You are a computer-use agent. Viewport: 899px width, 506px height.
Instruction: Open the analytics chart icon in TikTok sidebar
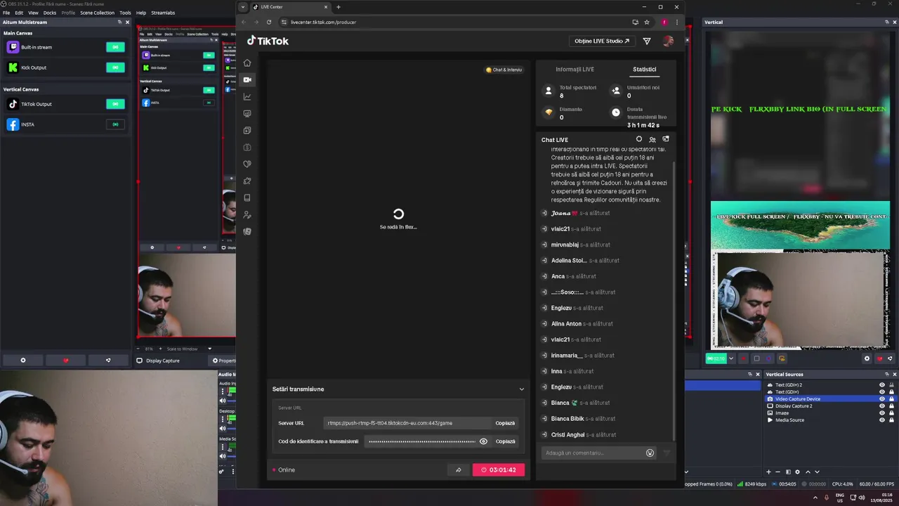pyautogui.click(x=247, y=97)
